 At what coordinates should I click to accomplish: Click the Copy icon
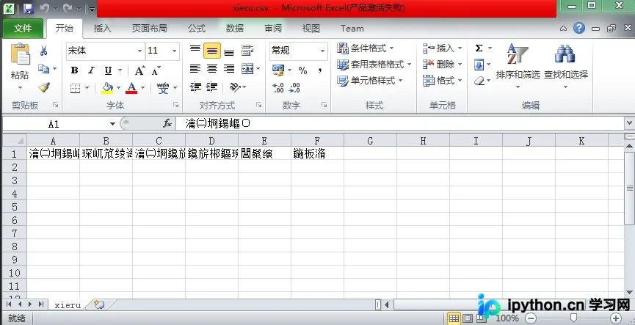[x=43, y=68]
